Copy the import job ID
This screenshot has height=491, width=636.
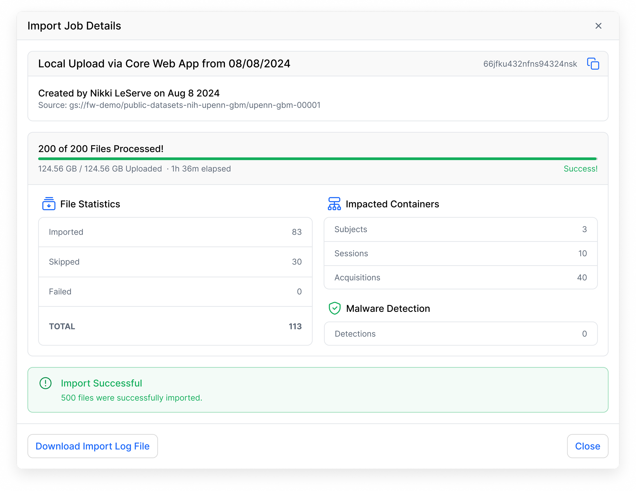tap(593, 64)
